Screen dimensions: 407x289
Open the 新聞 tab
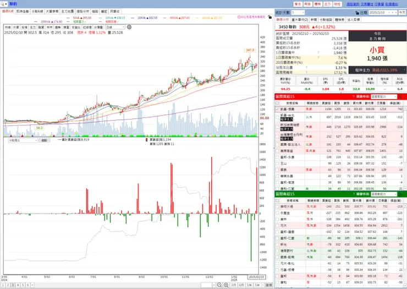[313, 20]
